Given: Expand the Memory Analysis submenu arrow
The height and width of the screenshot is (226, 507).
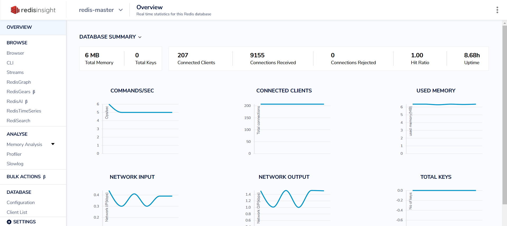Looking at the screenshot, I should point(53,144).
